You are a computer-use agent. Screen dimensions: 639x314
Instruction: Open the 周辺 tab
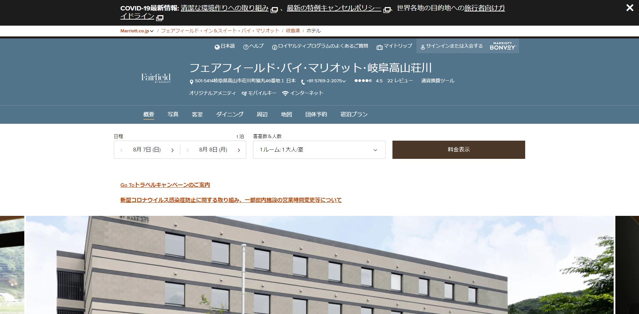click(x=262, y=114)
